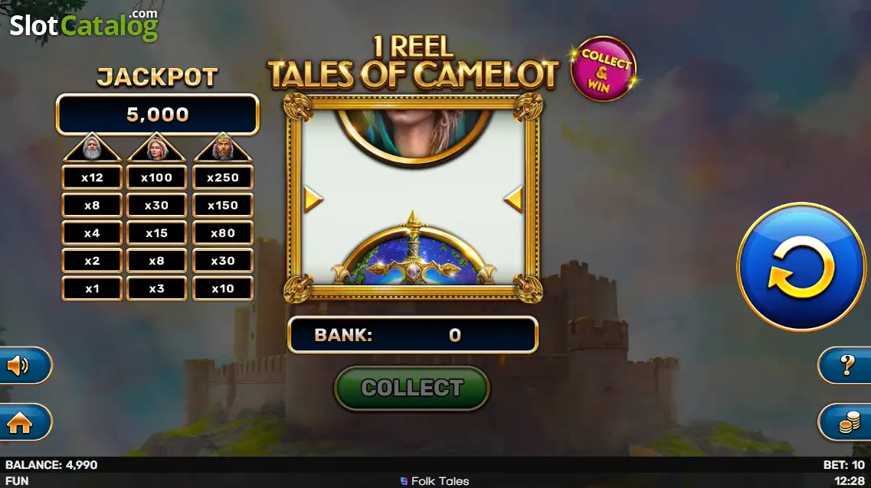Viewport: 871px width, 488px height.
Task: Mute the game sound
Action: pyautogui.click(x=25, y=366)
